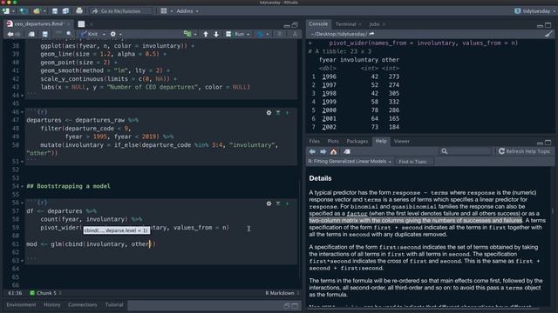The image size is (558, 313).
Task: Click the Help home icon
Action: (x=333, y=151)
